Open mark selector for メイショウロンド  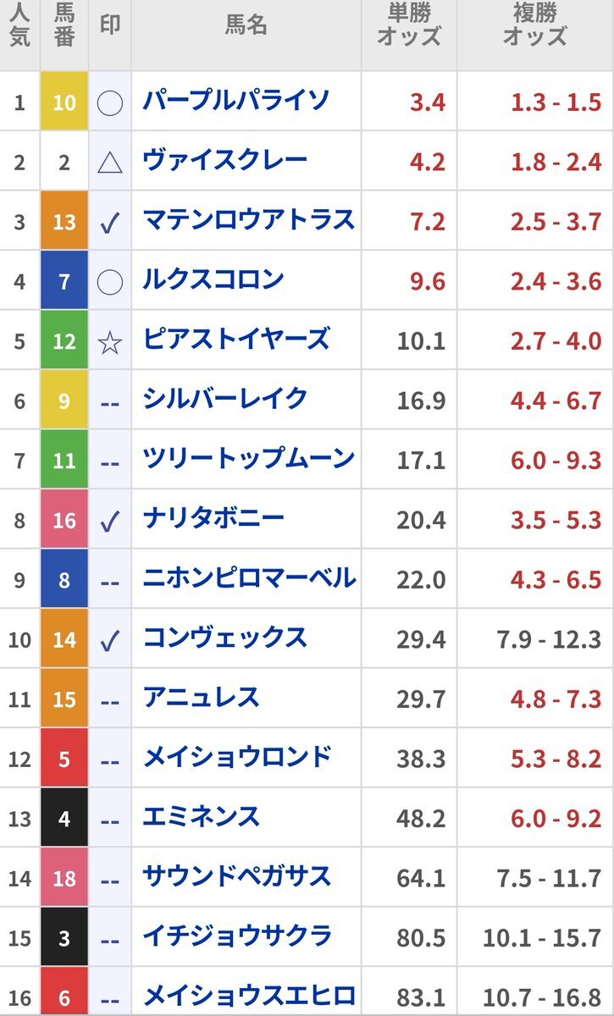110,760
